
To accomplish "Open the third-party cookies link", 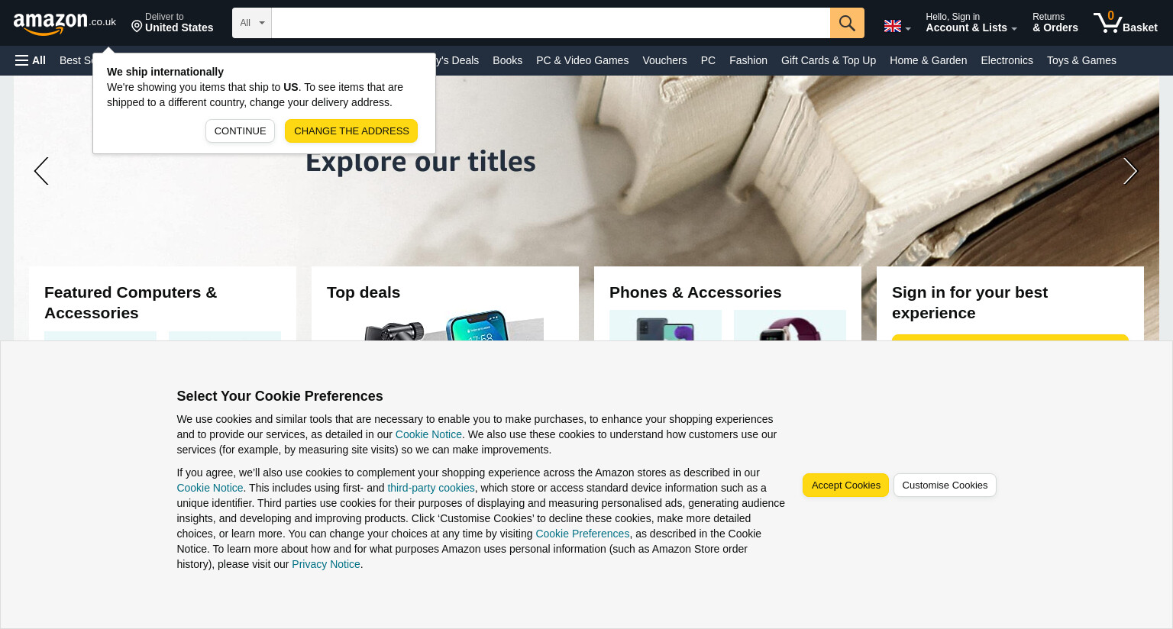I will pos(431,488).
